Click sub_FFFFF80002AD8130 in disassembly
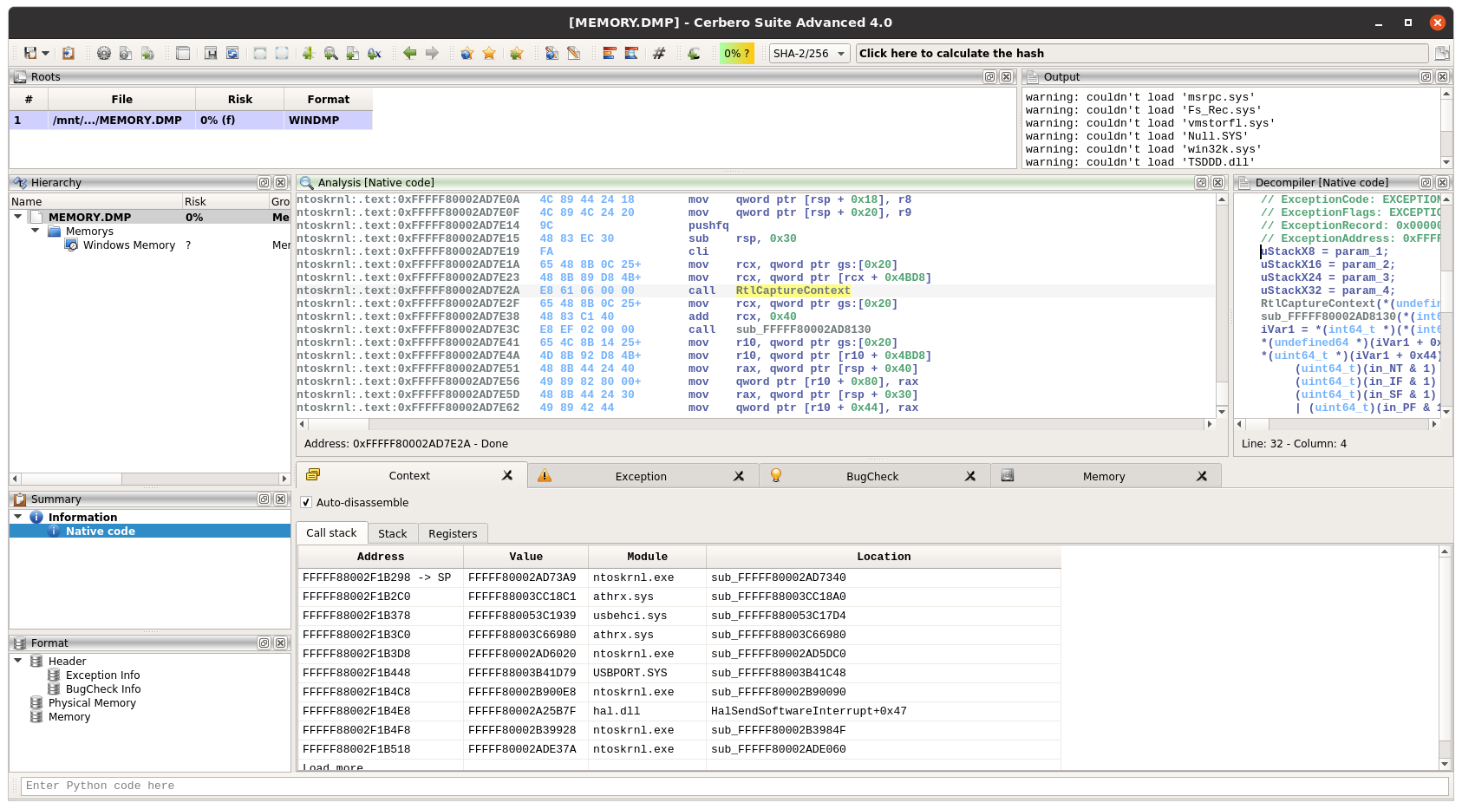This screenshot has height=809, width=1462. click(803, 329)
